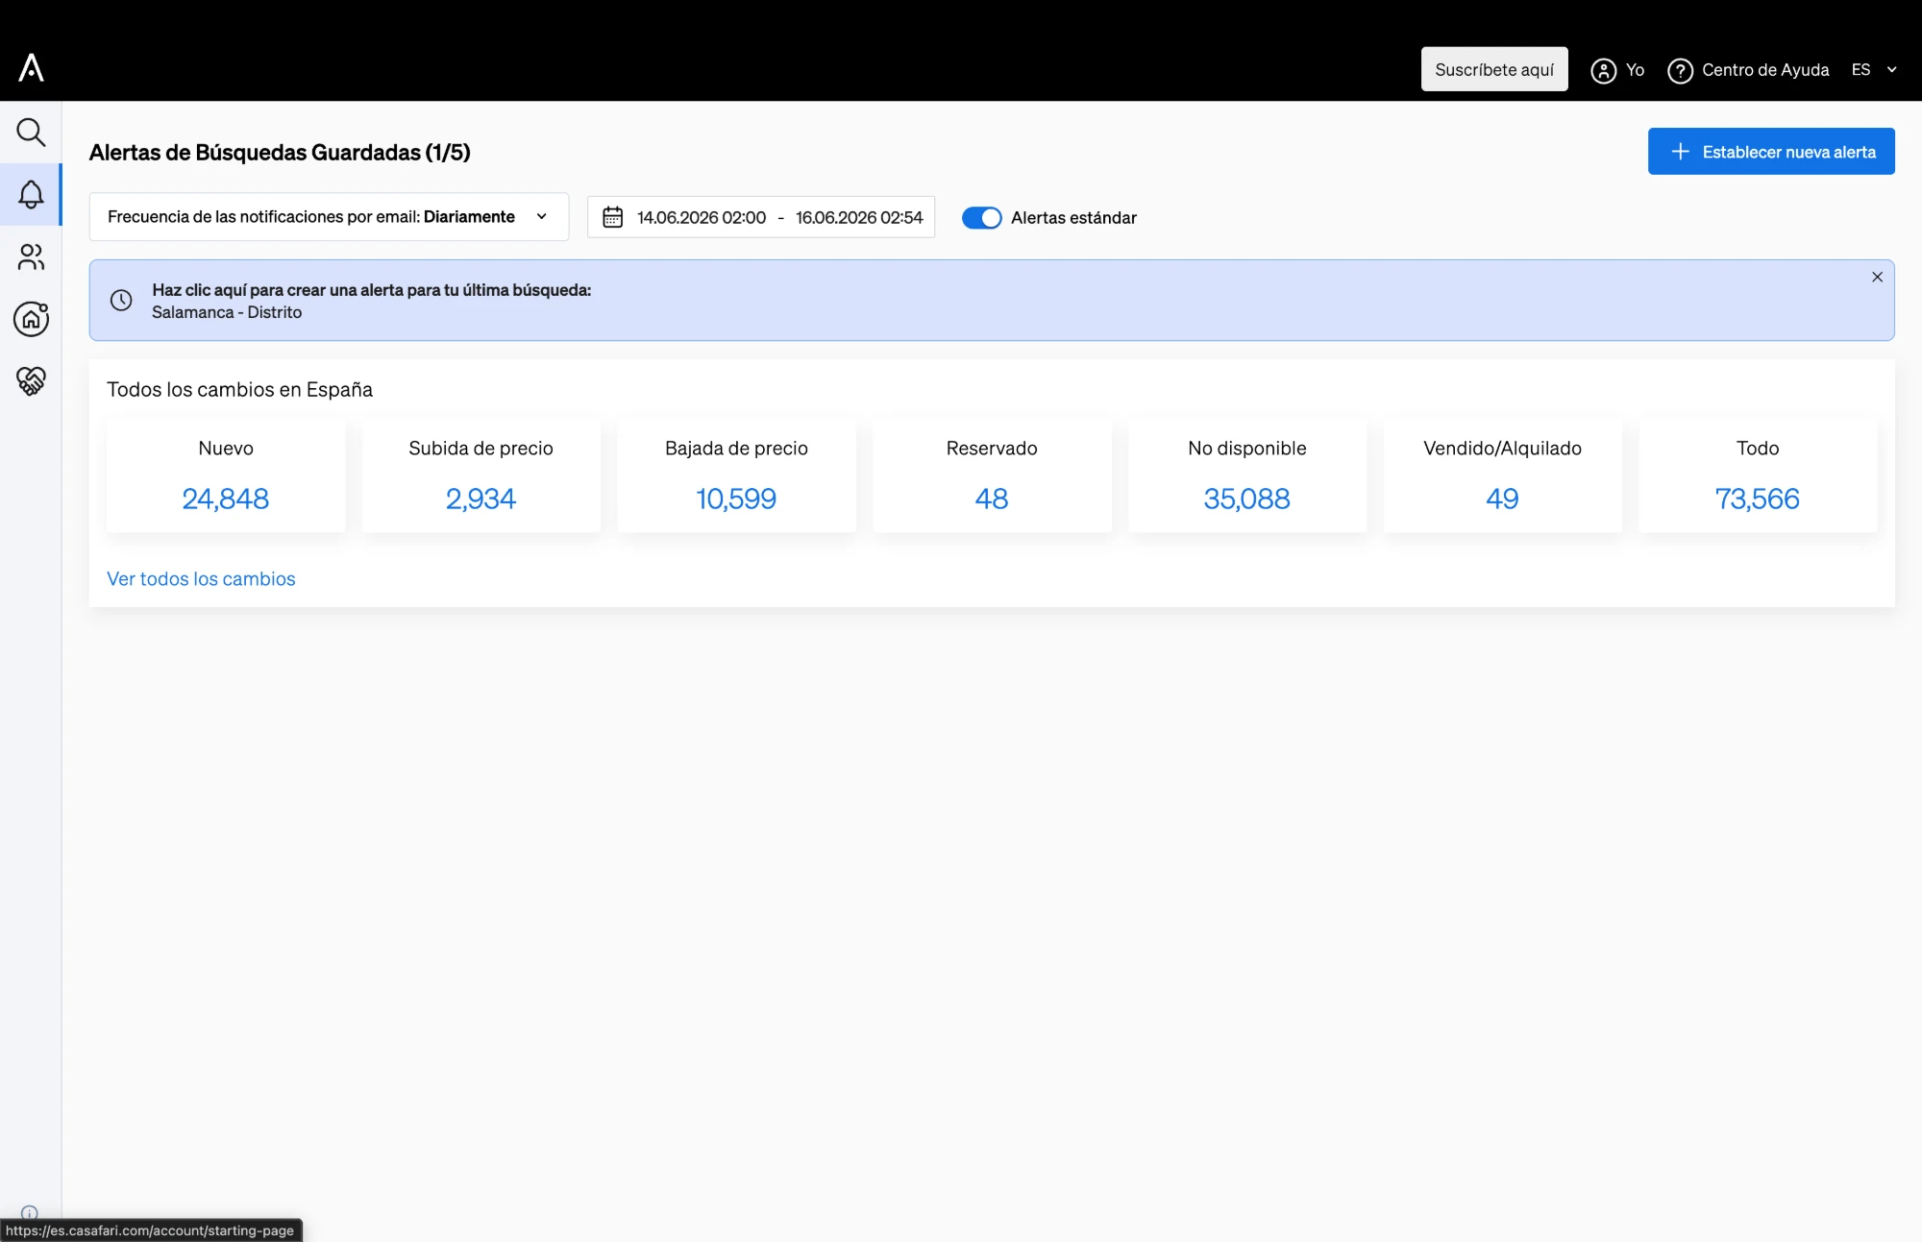Image resolution: width=1922 pixels, height=1242 pixels.
Task: Dismiss the last-search banner with X
Action: 1877,277
